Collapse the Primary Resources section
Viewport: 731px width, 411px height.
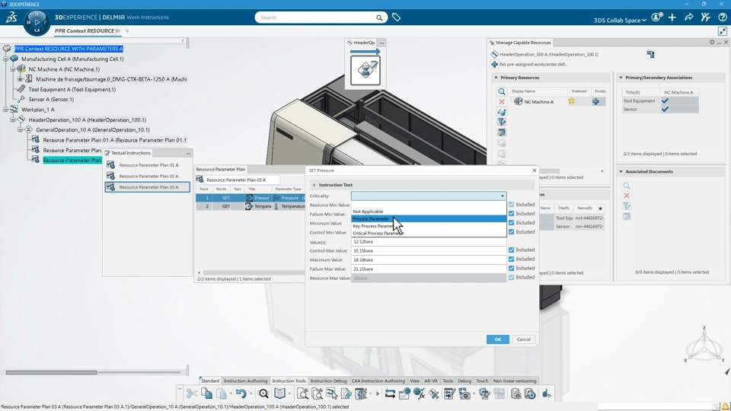click(x=496, y=78)
